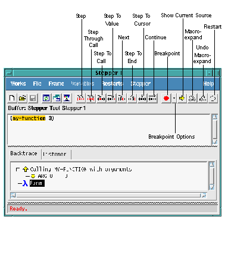This screenshot has height=254, width=228.
Task: Click the source pane scroll up arrow
Action: coord(215,117)
